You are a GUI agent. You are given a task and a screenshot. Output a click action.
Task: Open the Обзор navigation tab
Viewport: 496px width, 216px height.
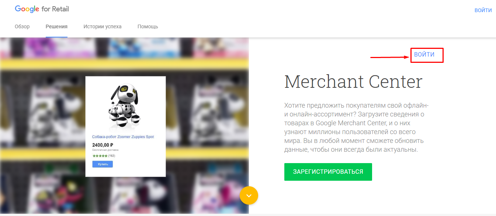(x=22, y=26)
